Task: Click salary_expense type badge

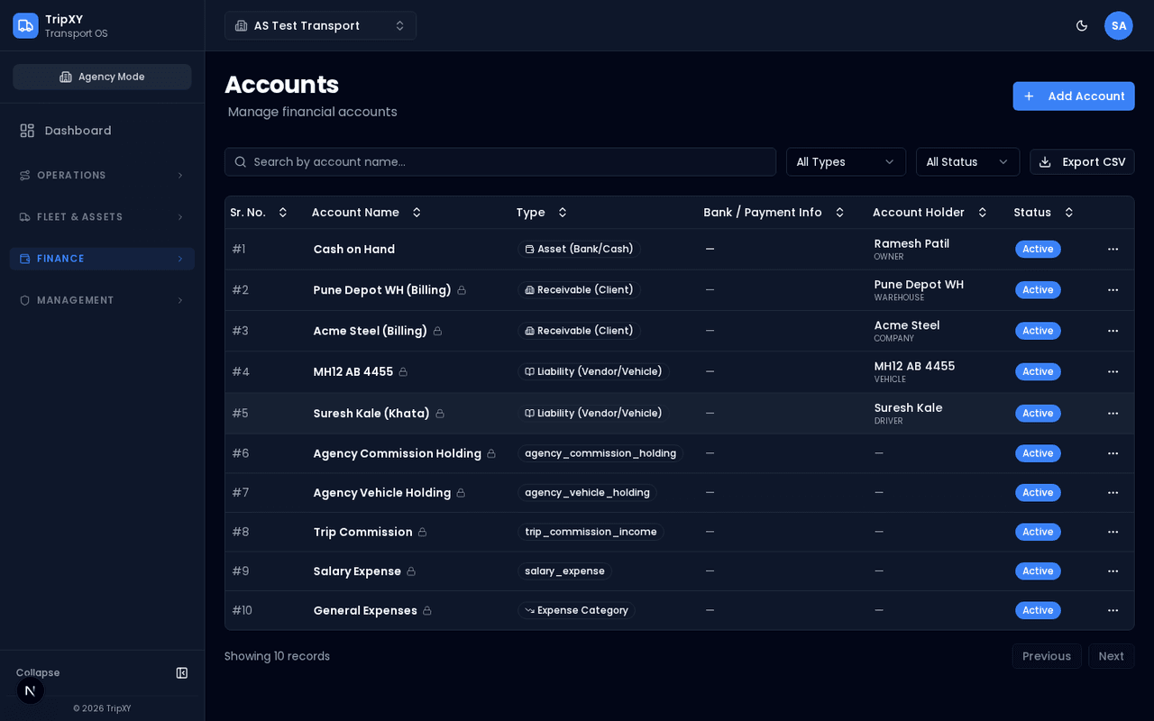Action: (564, 571)
